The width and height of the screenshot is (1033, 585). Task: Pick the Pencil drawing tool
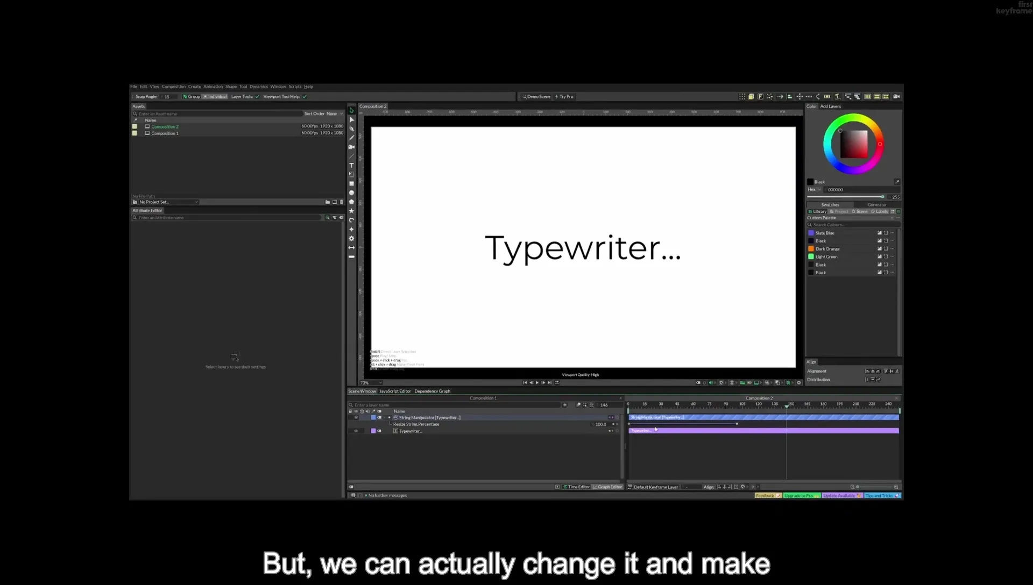coord(351,138)
